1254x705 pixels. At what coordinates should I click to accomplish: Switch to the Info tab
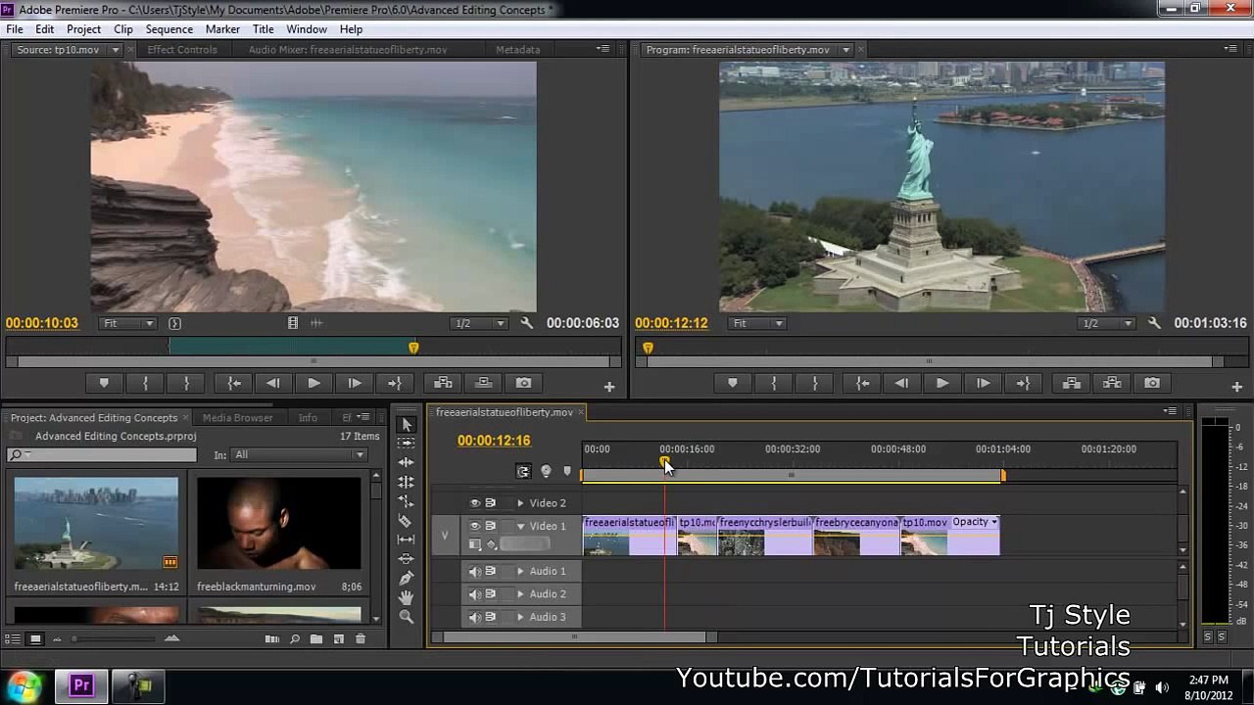tap(308, 417)
